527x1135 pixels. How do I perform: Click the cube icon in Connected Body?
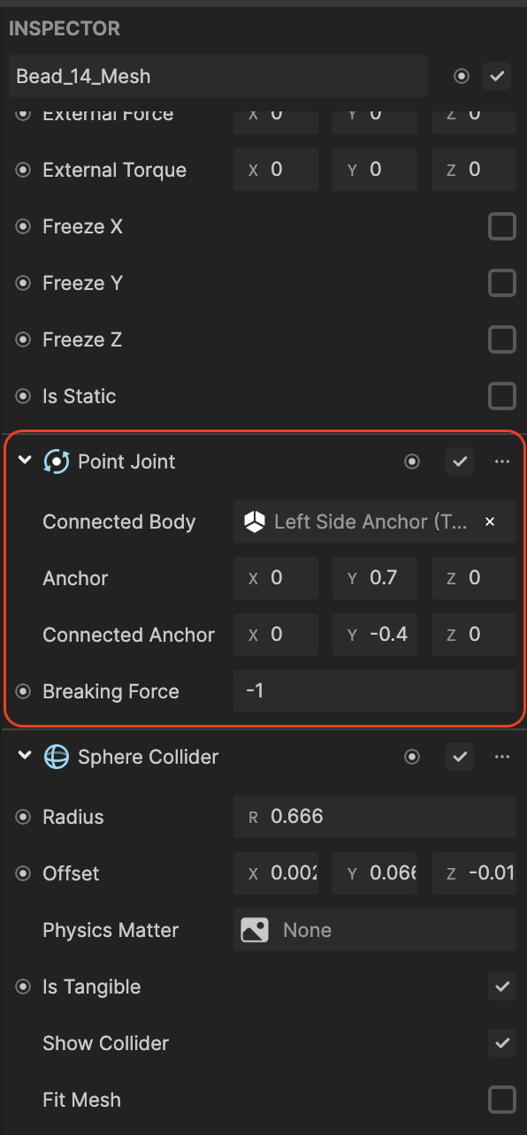coord(255,522)
